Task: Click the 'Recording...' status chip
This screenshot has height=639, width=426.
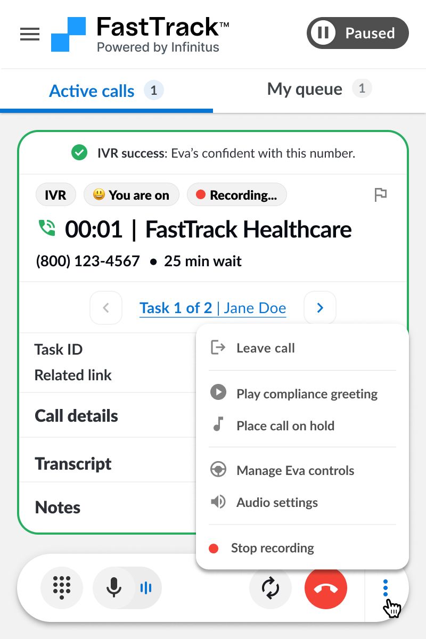Action: coord(237,195)
